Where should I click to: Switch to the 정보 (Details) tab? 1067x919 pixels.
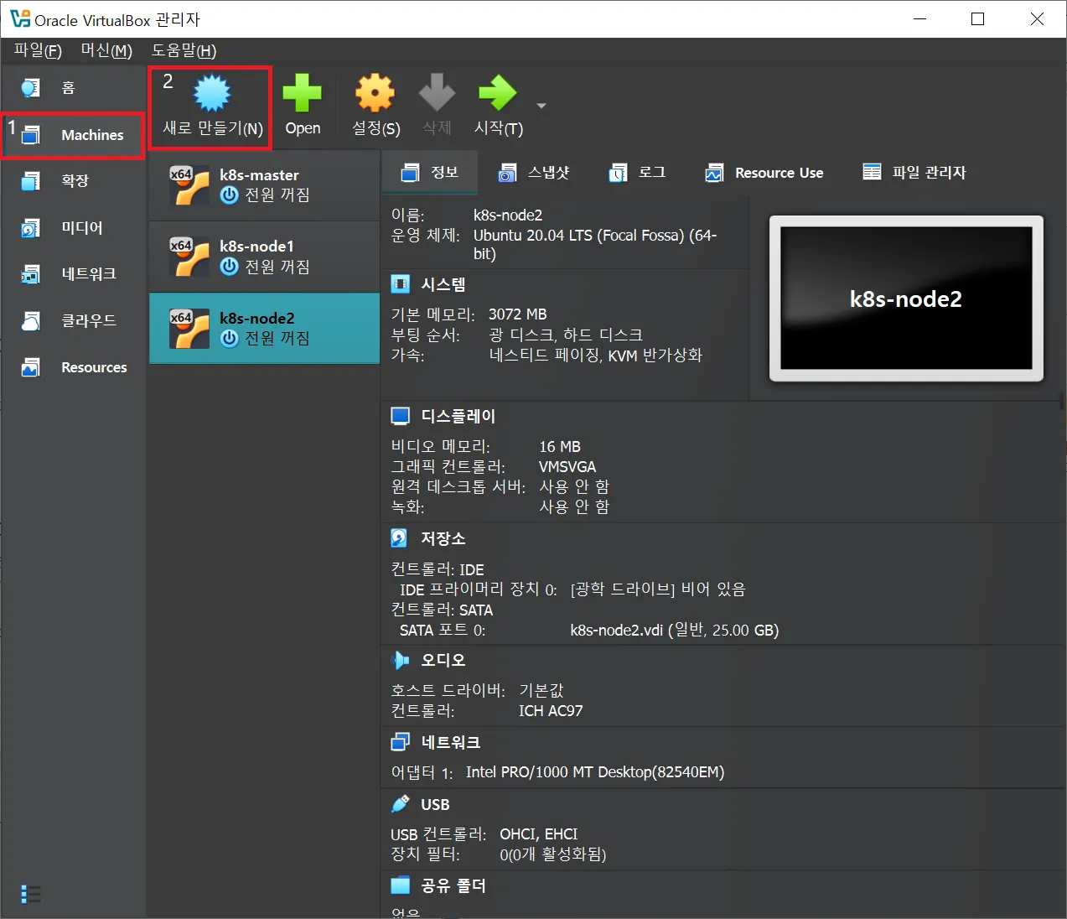coord(430,173)
